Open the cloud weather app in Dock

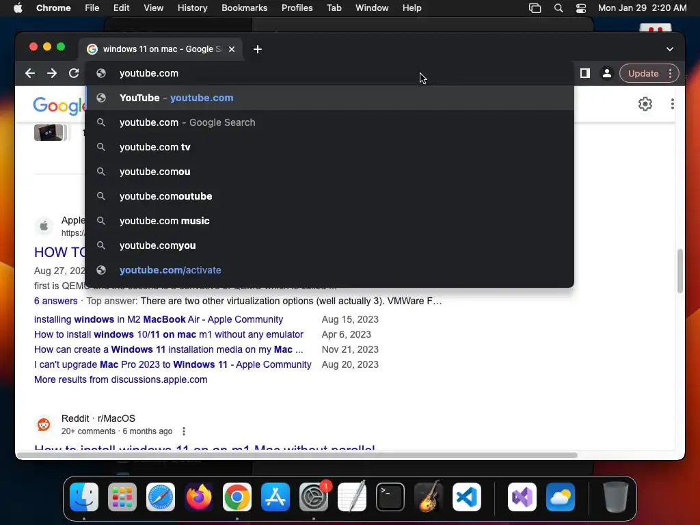561,497
